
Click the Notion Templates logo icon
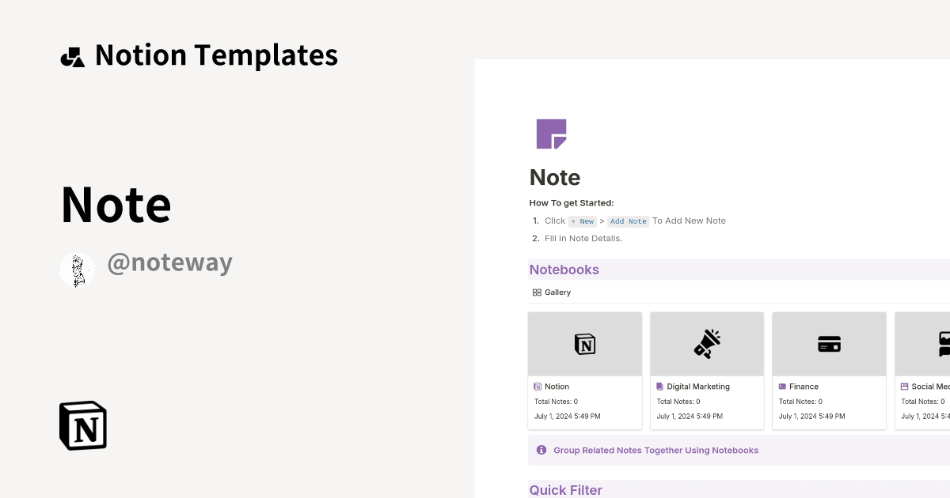73,55
